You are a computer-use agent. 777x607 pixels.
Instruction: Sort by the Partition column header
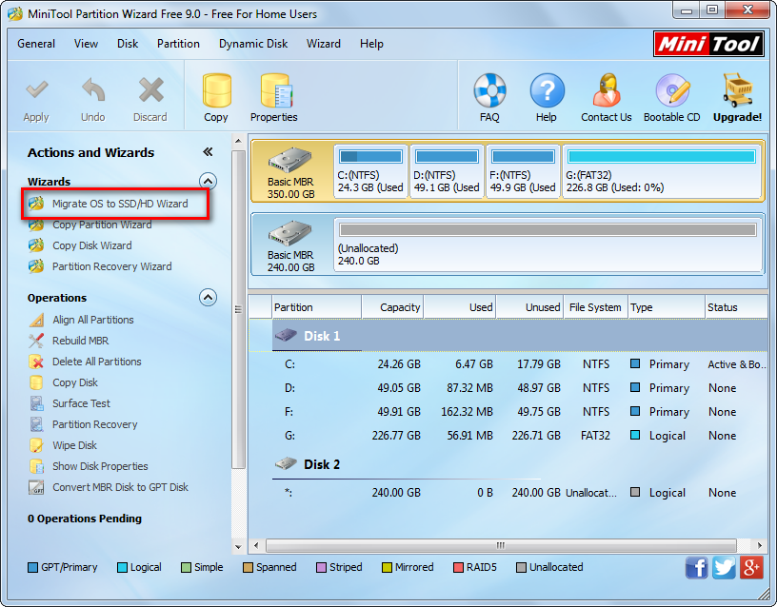316,307
